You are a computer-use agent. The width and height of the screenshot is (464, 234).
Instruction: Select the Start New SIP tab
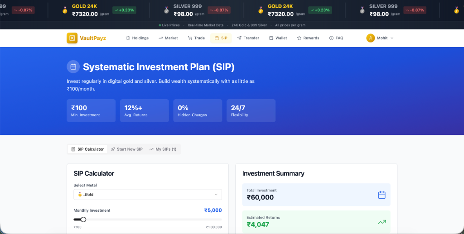pyautogui.click(x=126, y=149)
